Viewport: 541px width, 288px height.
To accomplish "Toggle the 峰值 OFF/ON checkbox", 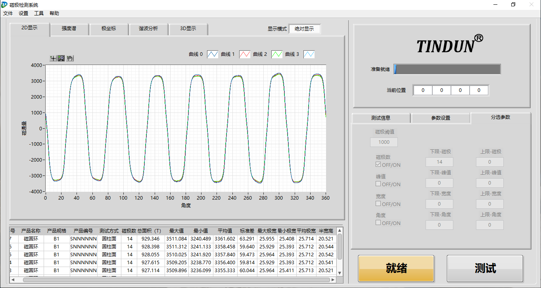I will [378, 184].
